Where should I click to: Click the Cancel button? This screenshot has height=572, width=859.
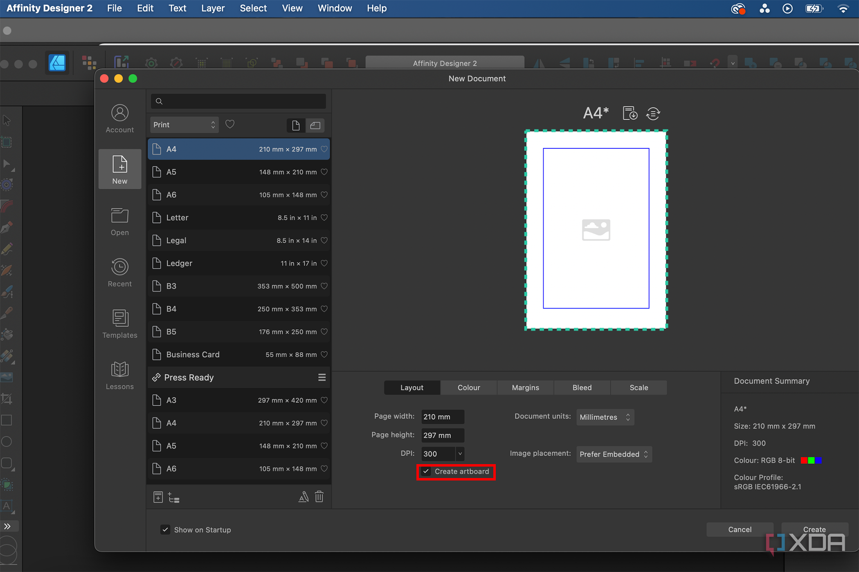pyautogui.click(x=740, y=529)
